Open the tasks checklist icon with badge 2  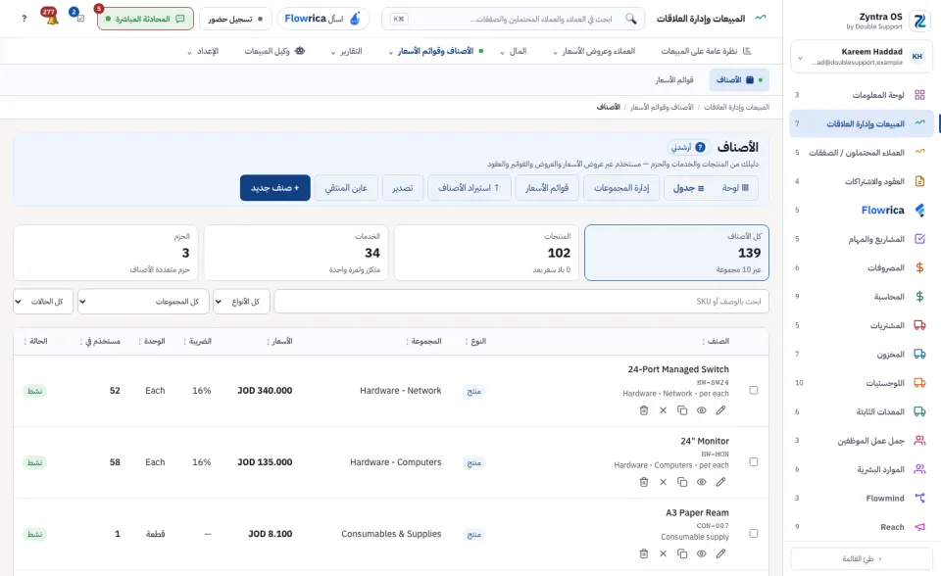(x=79, y=18)
